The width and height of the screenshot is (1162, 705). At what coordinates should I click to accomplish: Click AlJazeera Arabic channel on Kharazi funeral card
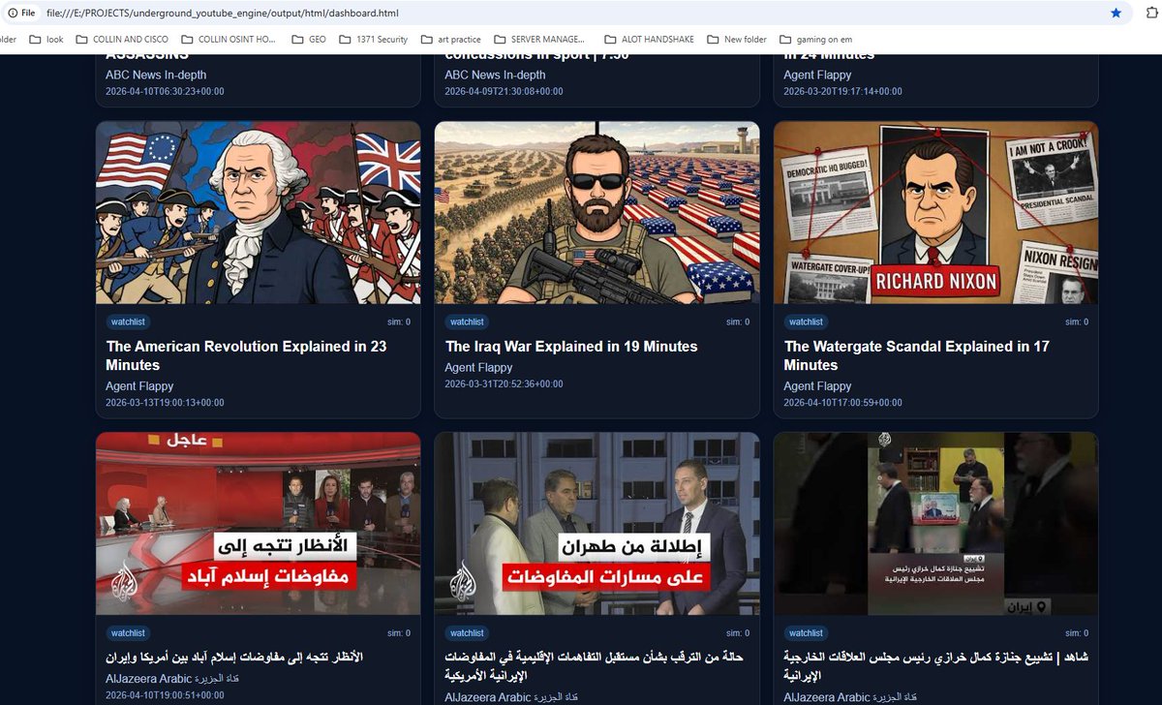(849, 697)
